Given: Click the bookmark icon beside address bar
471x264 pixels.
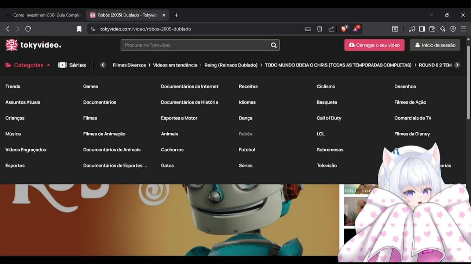Looking at the screenshot, I should pyautogui.click(x=79, y=29).
